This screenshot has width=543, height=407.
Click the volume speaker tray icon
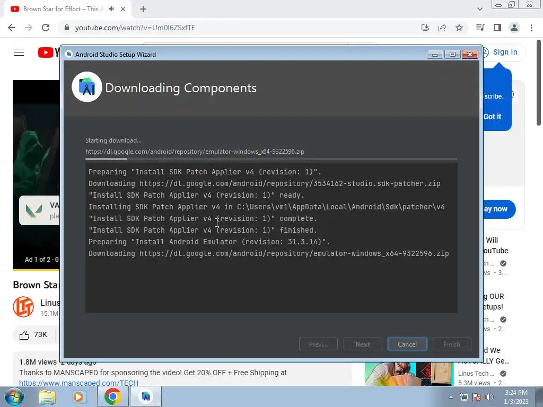pos(489,397)
